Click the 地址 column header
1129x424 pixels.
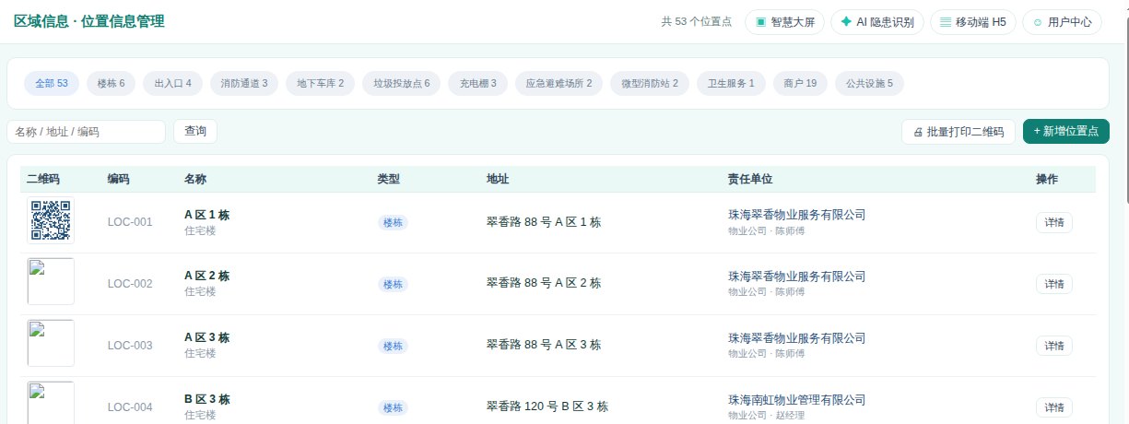498,179
